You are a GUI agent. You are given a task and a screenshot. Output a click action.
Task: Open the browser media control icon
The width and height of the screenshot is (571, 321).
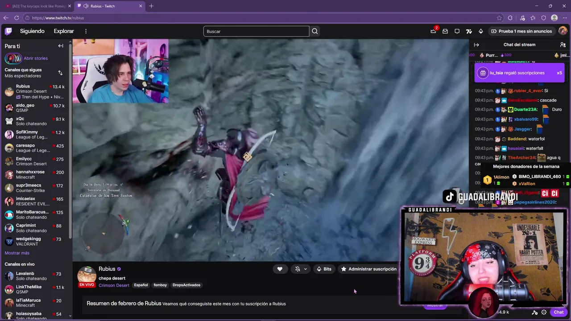522,18
